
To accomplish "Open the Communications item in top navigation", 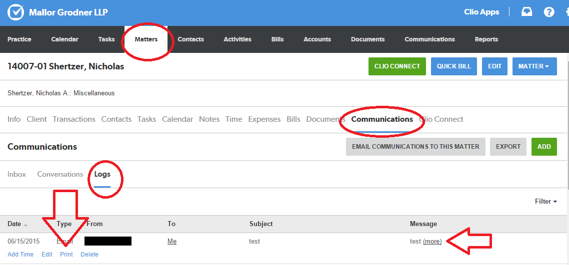I will (429, 39).
